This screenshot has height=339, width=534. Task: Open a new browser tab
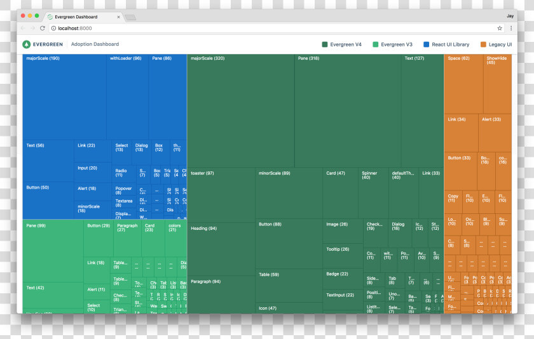coord(130,17)
